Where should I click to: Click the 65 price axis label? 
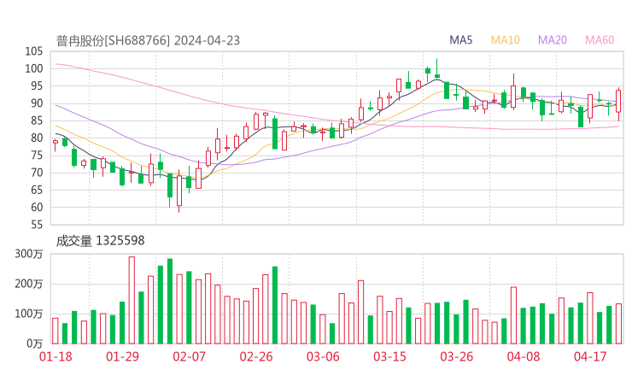pyautogui.click(x=37, y=190)
